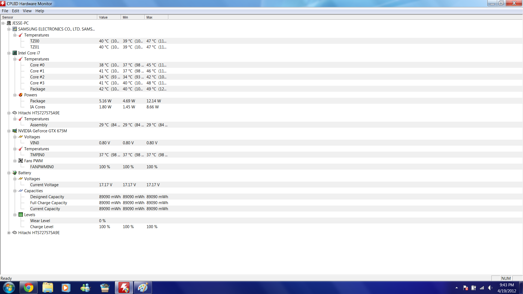Viewport: 523px width, 294px height.
Task: Click the GPU Voltages icon
Action: (21, 137)
